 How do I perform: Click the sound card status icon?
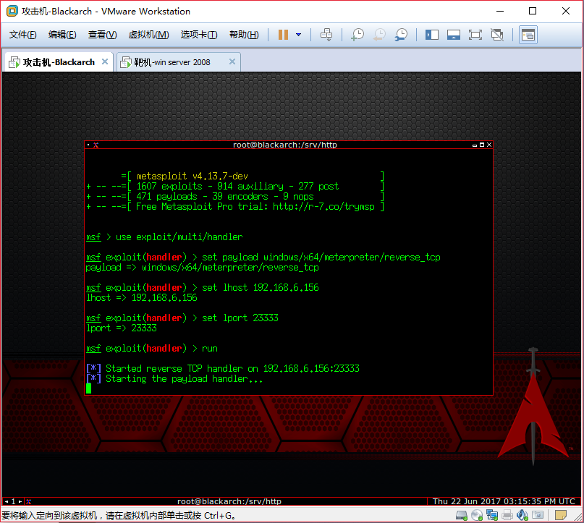click(x=522, y=515)
